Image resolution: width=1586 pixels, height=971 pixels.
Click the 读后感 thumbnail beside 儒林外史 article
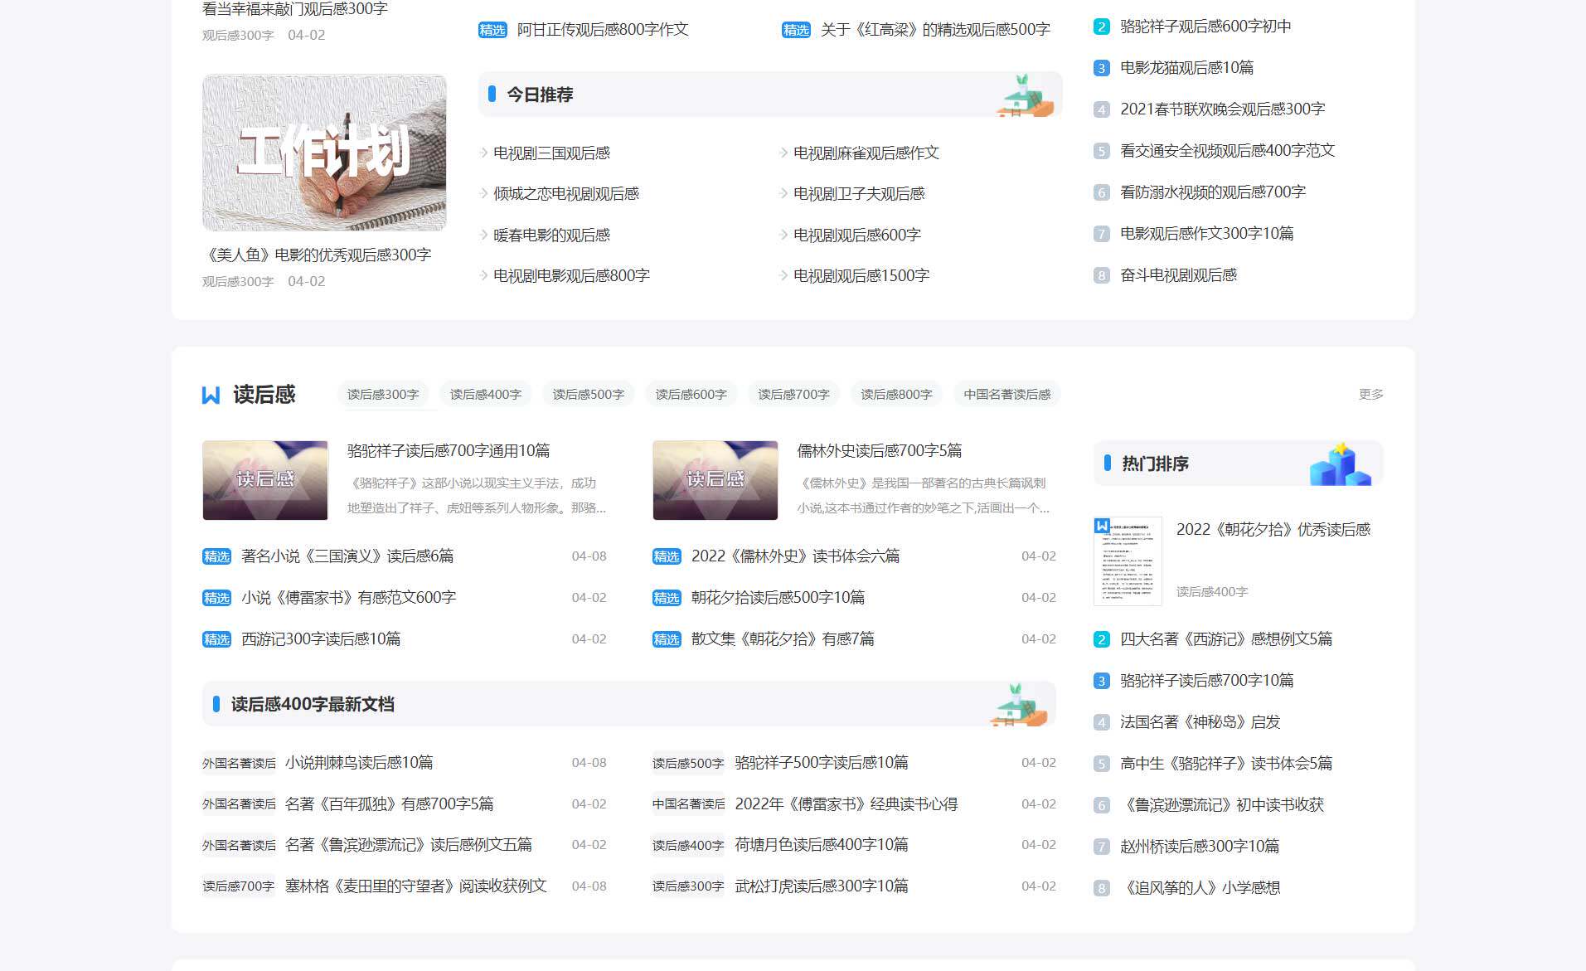click(x=715, y=479)
